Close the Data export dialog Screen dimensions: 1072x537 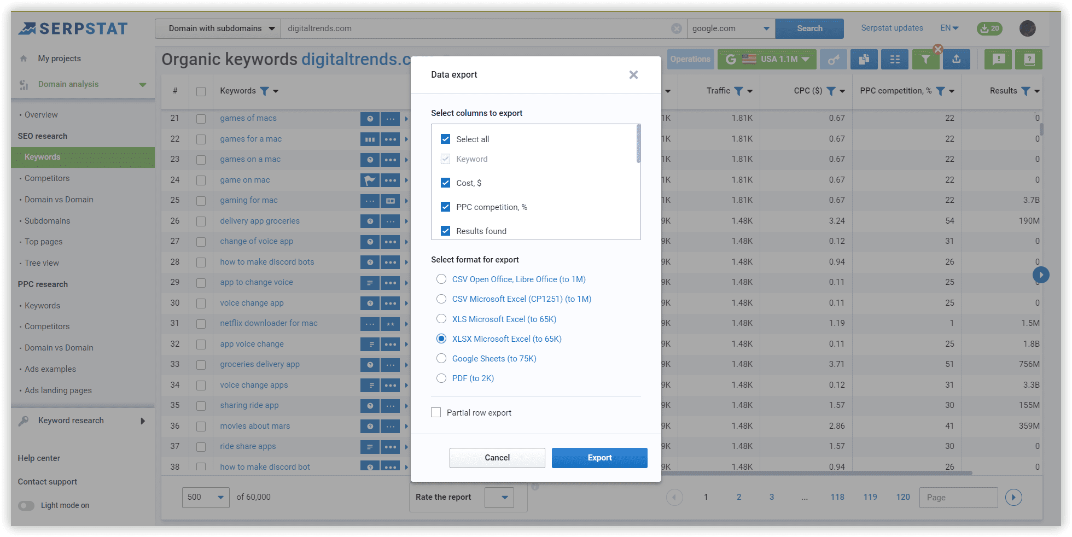tap(633, 74)
